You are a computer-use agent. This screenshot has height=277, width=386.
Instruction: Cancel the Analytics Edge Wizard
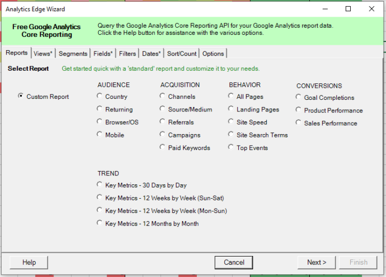point(234,263)
